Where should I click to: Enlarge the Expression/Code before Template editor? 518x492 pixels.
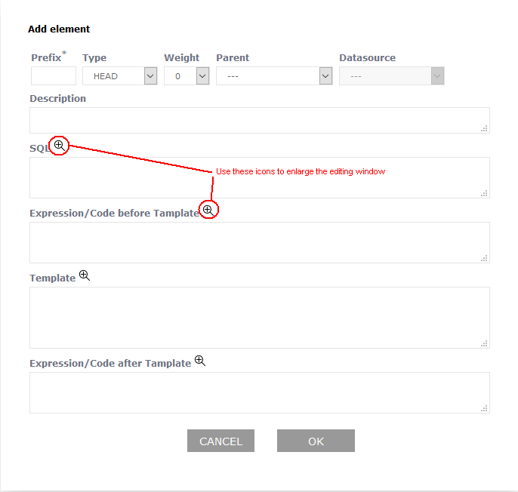(208, 210)
